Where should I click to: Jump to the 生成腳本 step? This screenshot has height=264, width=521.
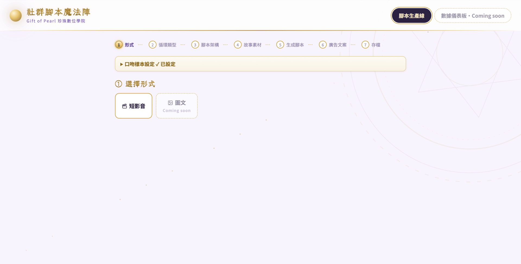295,45
